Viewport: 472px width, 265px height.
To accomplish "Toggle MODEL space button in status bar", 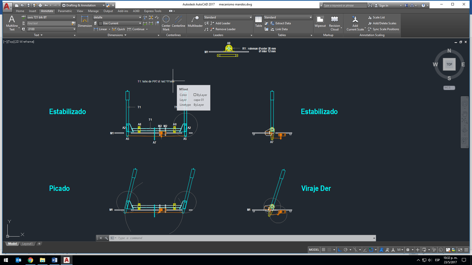I will point(314,250).
